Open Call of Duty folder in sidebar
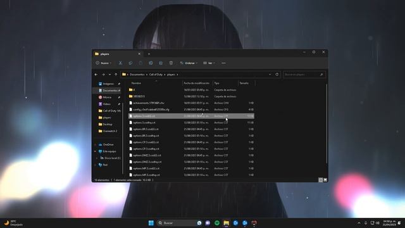 pos(109,111)
